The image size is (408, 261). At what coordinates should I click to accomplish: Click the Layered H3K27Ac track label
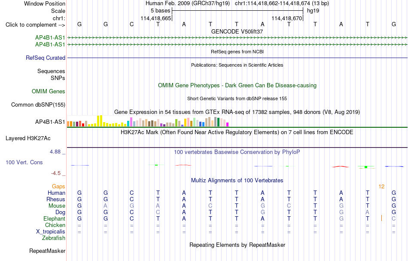(28, 138)
